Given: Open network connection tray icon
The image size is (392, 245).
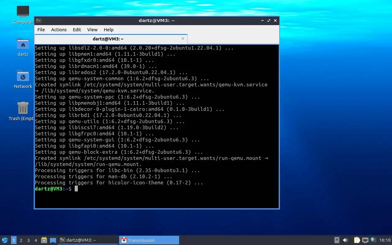Looking at the screenshot, I should pyautogui.click(x=365, y=240).
